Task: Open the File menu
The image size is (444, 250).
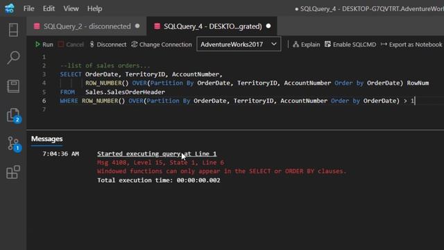Action: pyautogui.click(x=28, y=9)
